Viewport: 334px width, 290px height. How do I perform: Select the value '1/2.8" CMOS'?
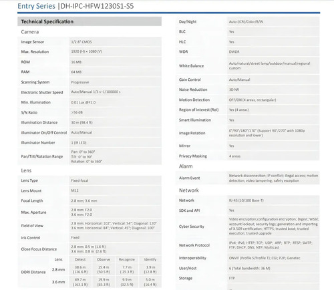point(81,42)
